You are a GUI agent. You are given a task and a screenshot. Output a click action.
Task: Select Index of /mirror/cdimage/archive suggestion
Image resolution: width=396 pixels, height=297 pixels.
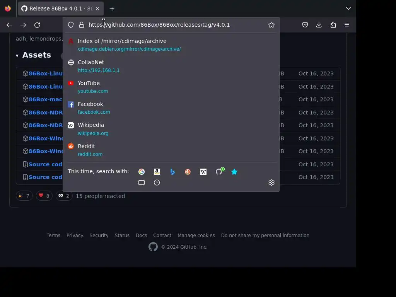171,45
